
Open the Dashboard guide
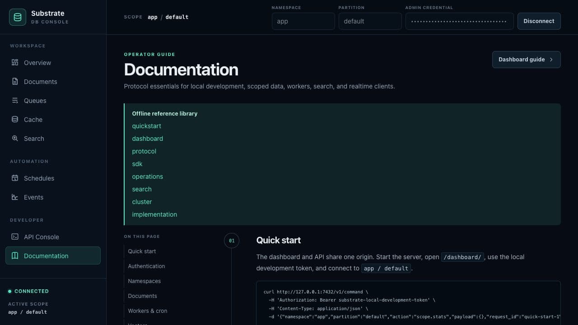tap(526, 60)
